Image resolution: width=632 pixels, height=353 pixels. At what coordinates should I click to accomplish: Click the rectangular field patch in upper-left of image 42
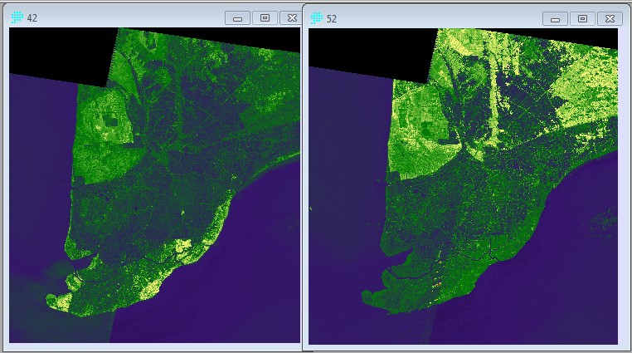[x=105, y=125]
